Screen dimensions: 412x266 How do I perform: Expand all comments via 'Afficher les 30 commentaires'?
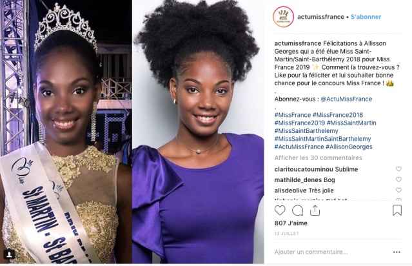(319, 158)
